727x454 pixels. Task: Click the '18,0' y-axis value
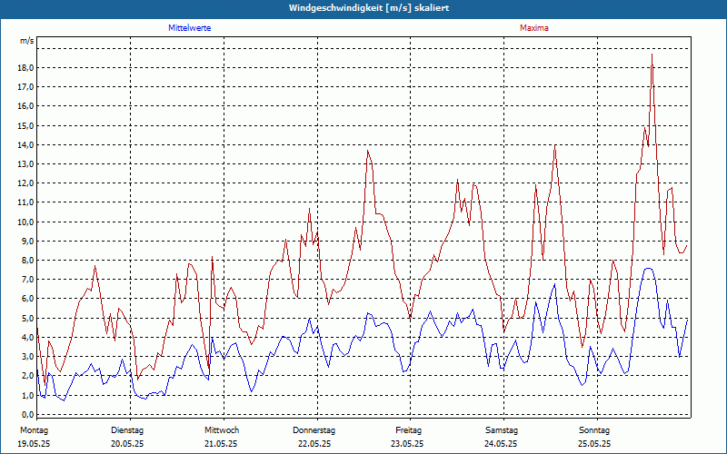[25, 67]
